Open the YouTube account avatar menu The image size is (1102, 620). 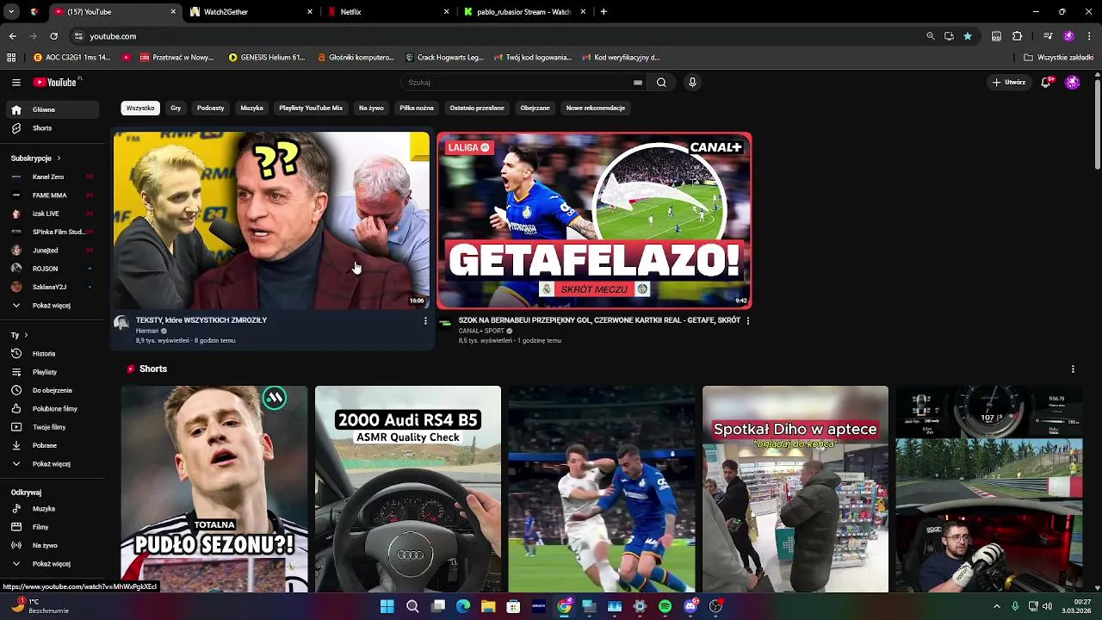[x=1072, y=83]
